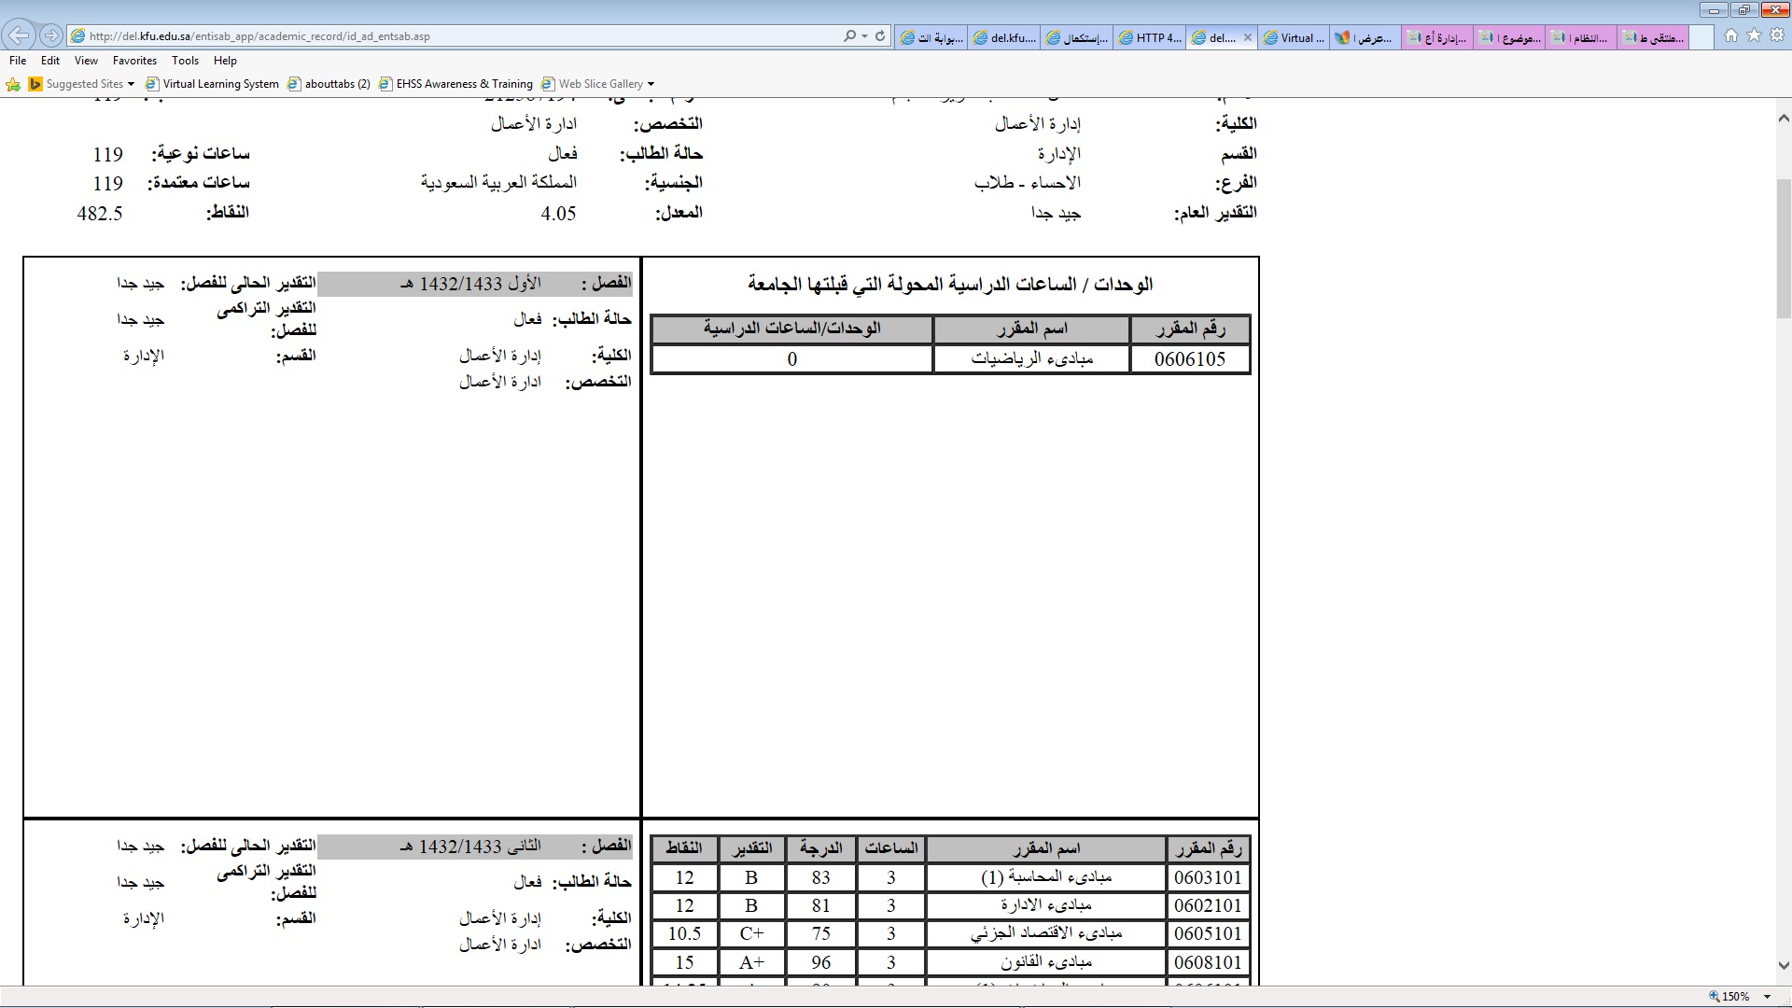This screenshot has width=1792, height=1008.
Task: Switch to the عرض... tab
Action: click(1365, 38)
